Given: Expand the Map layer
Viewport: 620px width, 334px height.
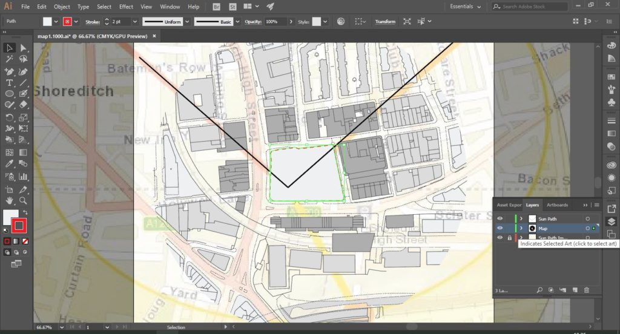Looking at the screenshot, I should pyautogui.click(x=521, y=228).
